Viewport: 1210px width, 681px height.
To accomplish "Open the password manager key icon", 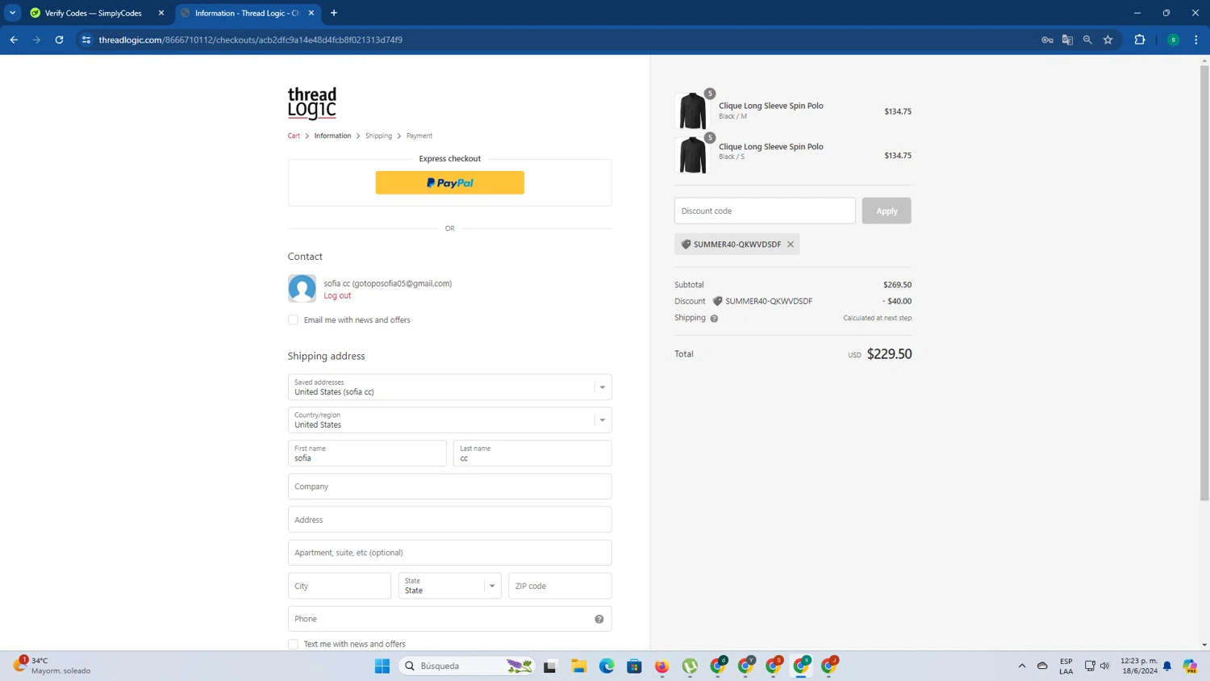I will (x=1047, y=40).
